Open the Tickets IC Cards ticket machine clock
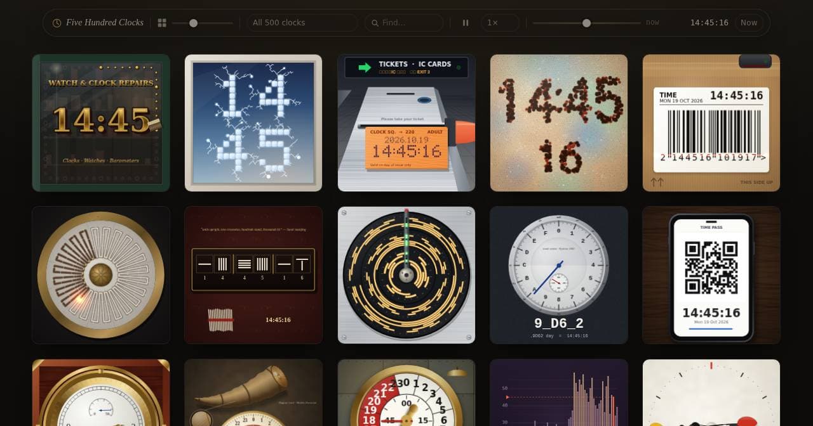Screen dimensions: 813x426 click(406, 122)
